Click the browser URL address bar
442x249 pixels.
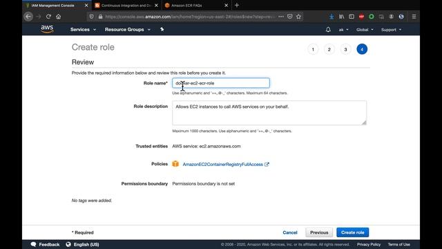click(x=189, y=17)
